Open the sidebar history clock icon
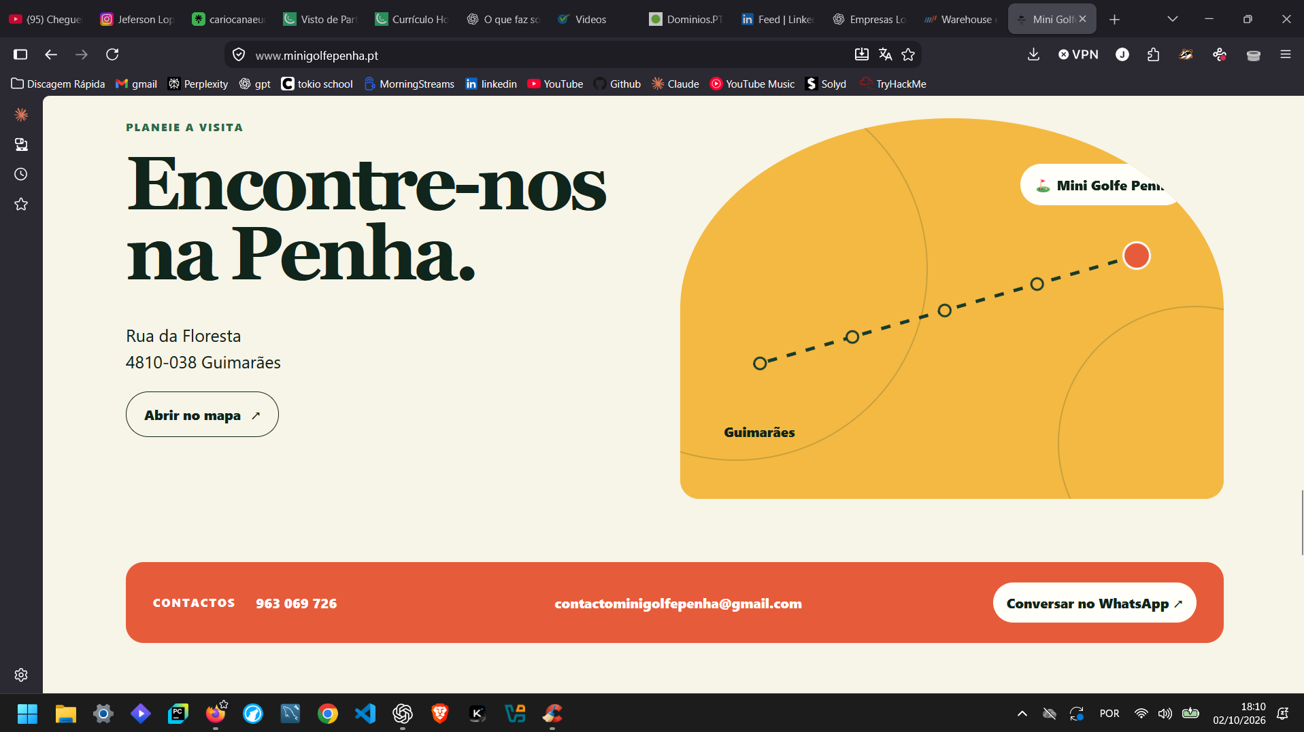1304x732 pixels. [x=21, y=175]
